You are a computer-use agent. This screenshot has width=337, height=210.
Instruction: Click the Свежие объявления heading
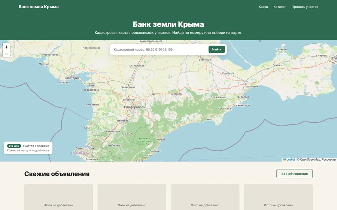click(57, 174)
